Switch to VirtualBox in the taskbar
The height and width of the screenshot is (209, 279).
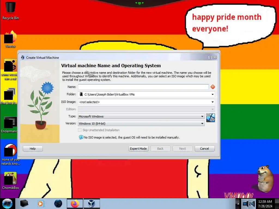pyautogui.click(x=92, y=204)
